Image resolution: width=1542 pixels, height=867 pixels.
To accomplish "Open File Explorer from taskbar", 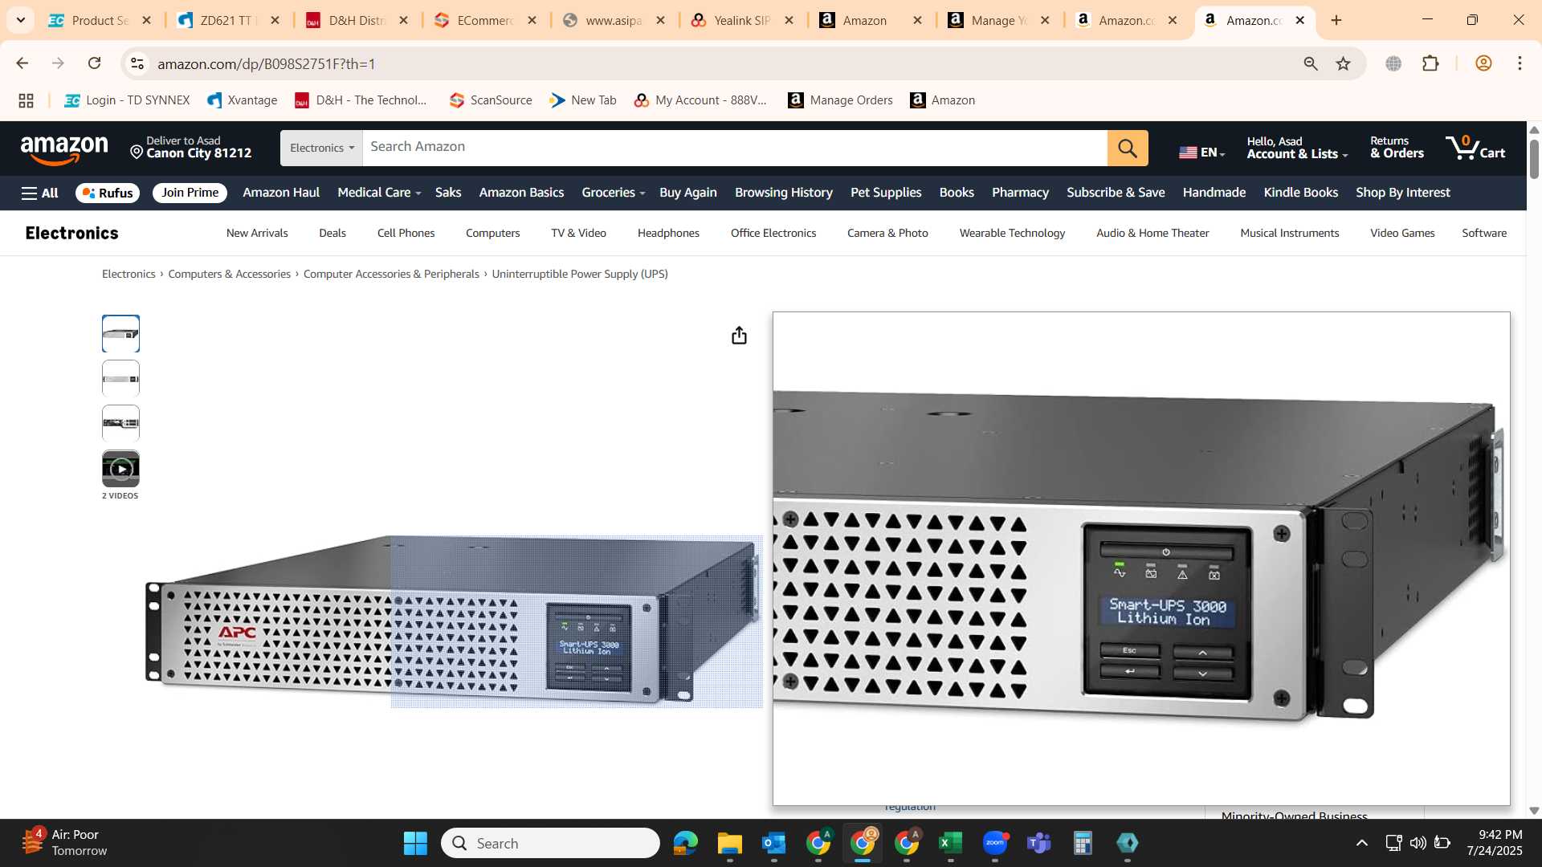I will (x=729, y=843).
